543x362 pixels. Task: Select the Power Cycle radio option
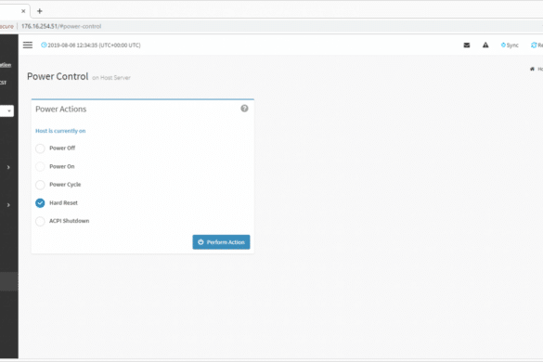click(x=40, y=185)
